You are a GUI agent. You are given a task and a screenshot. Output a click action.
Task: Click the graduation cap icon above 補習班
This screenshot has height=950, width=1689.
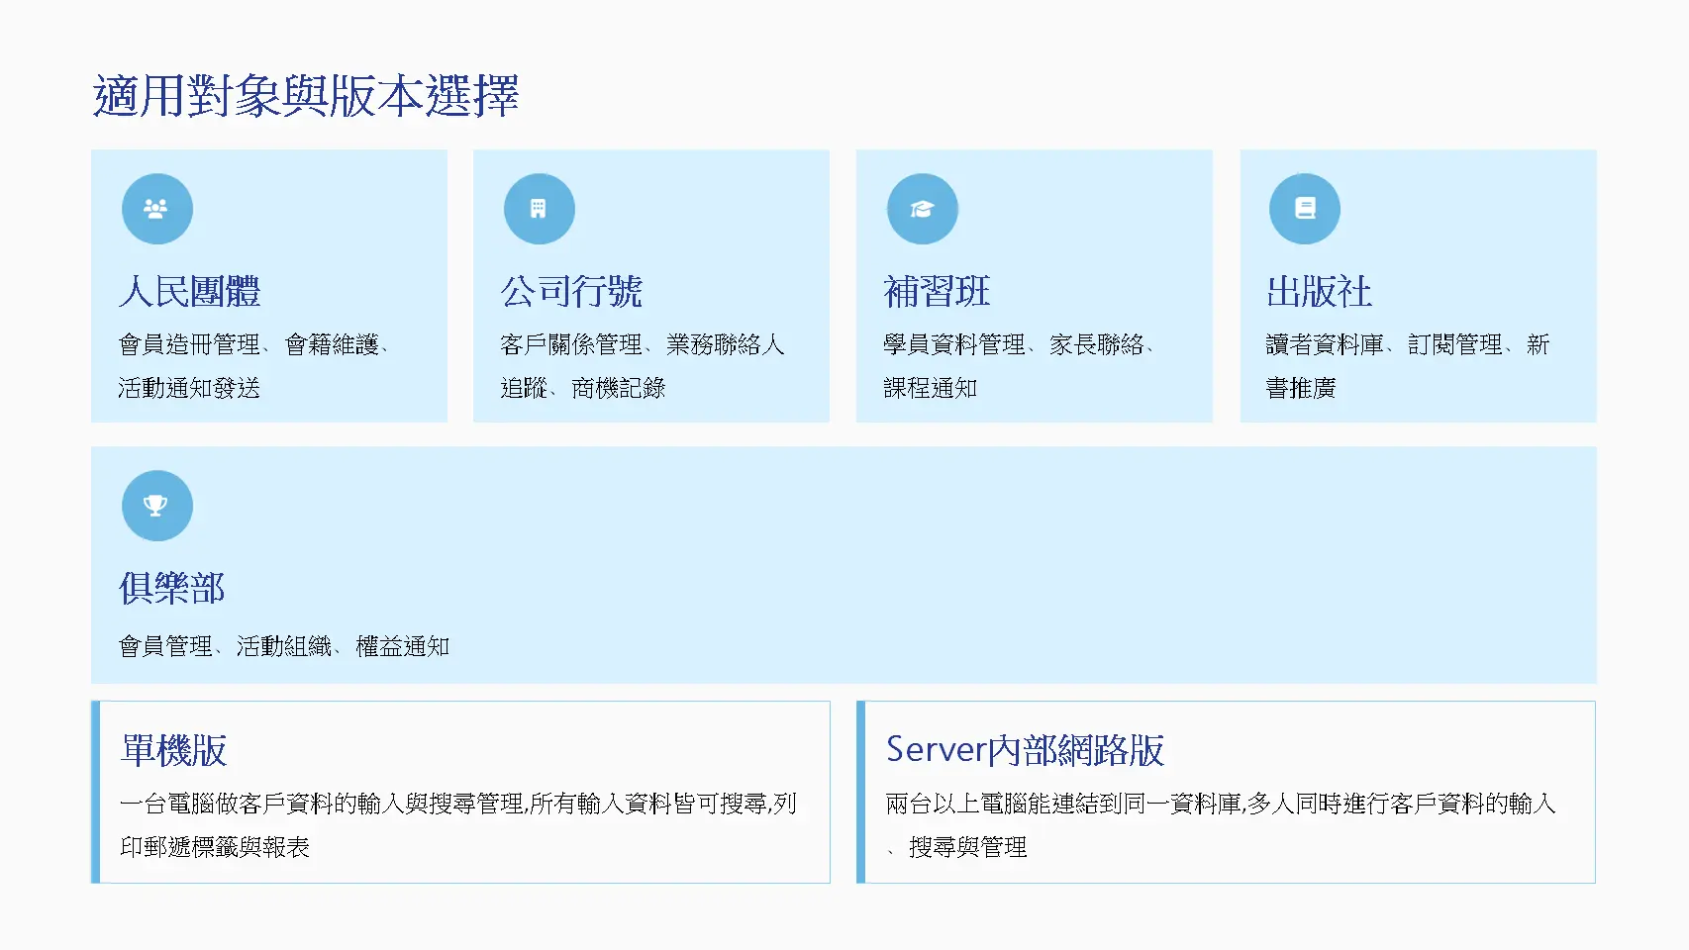[x=922, y=209]
